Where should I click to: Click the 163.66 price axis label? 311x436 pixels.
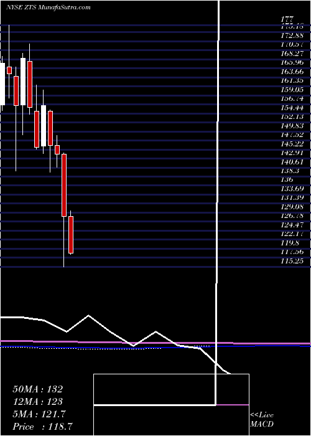click(293, 72)
